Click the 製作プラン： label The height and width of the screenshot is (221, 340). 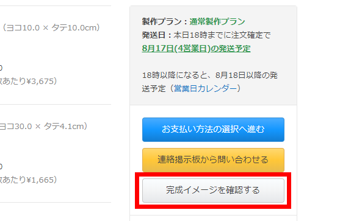pos(165,22)
